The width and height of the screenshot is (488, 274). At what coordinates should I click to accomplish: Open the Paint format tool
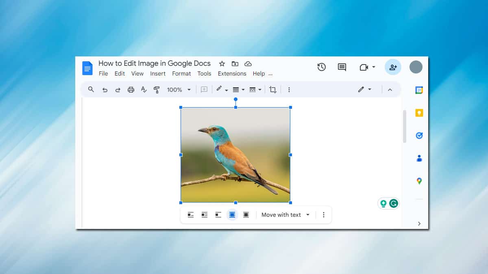pyautogui.click(x=157, y=89)
